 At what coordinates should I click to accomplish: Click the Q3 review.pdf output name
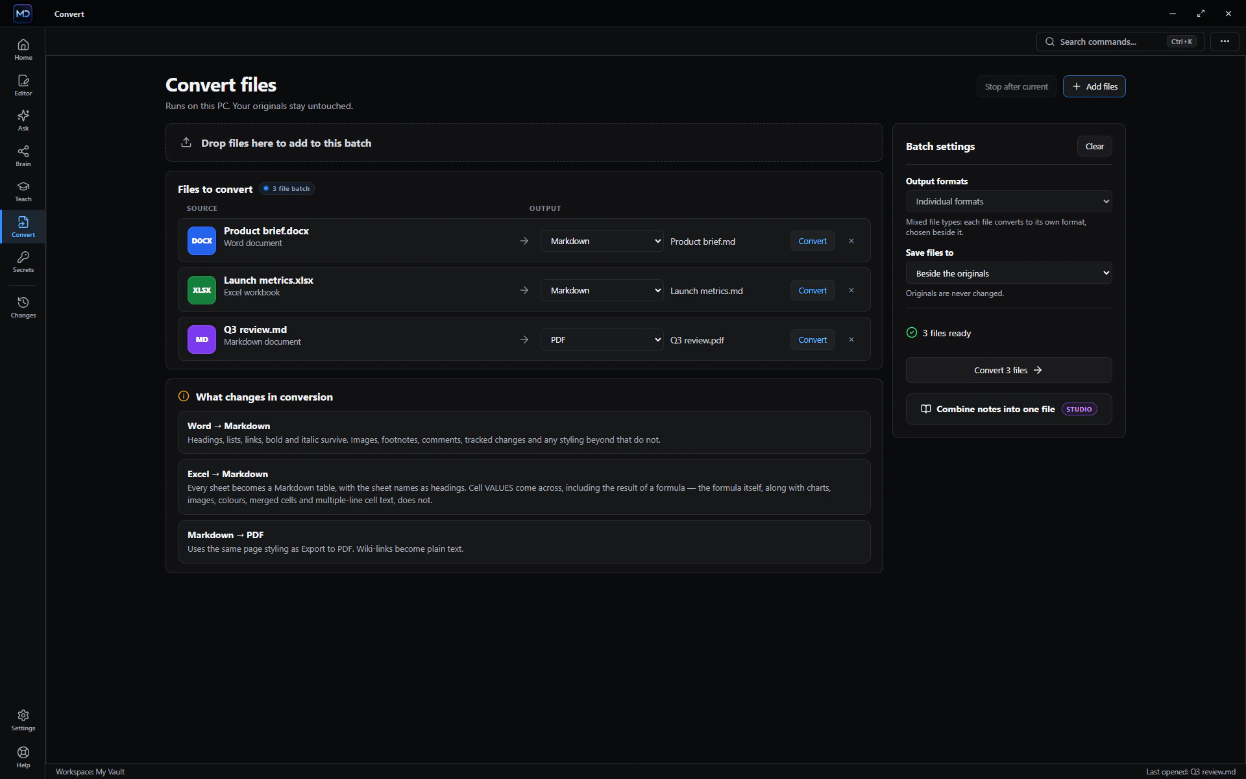tap(697, 340)
